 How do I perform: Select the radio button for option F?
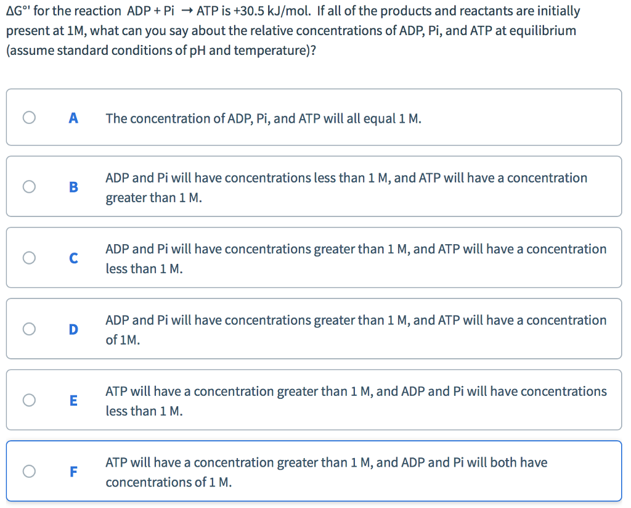click(x=28, y=470)
